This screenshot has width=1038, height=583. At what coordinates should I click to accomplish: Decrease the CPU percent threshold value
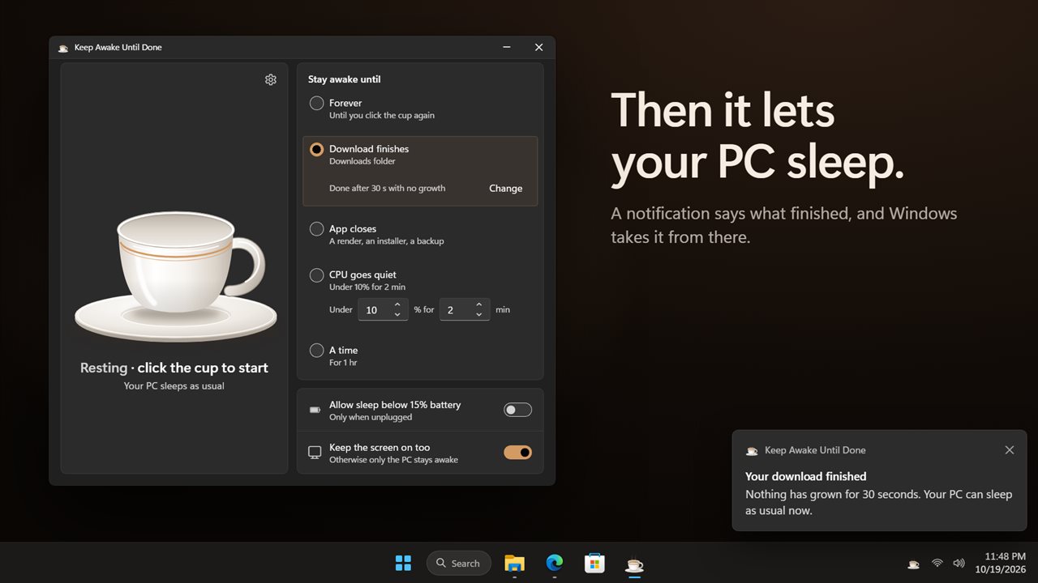pos(397,314)
